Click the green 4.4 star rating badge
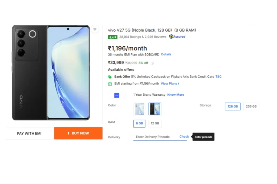 click(x=113, y=37)
